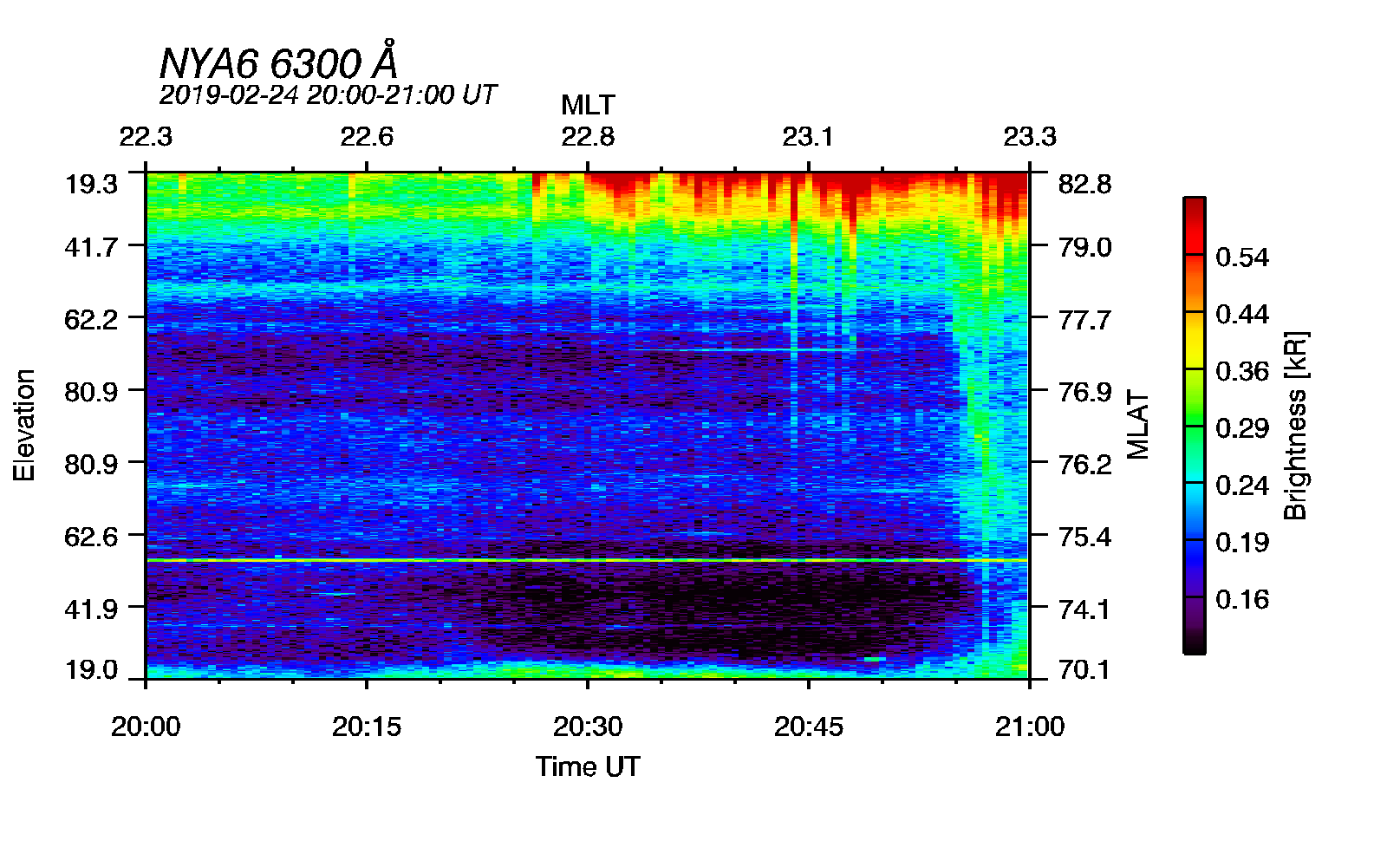This screenshot has width=1387, height=867.
Task: Click MLAT tick label '74.1'
Action: [1084, 609]
